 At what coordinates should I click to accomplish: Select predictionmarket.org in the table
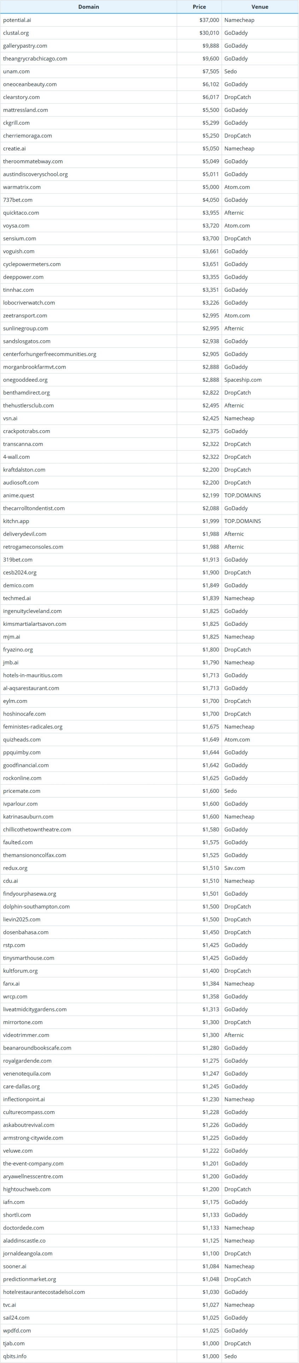(30, 1279)
